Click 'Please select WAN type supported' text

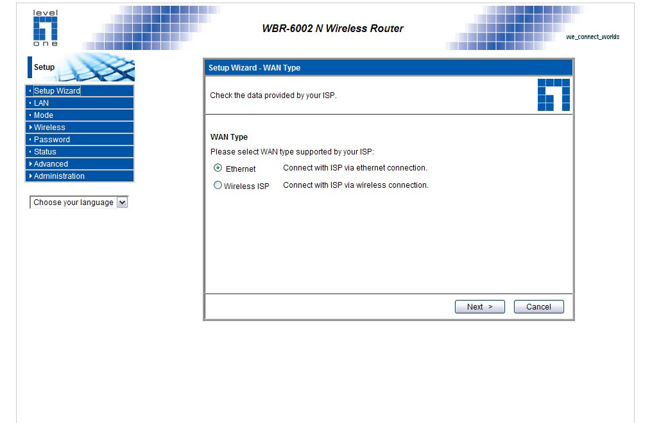click(x=292, y=152)
